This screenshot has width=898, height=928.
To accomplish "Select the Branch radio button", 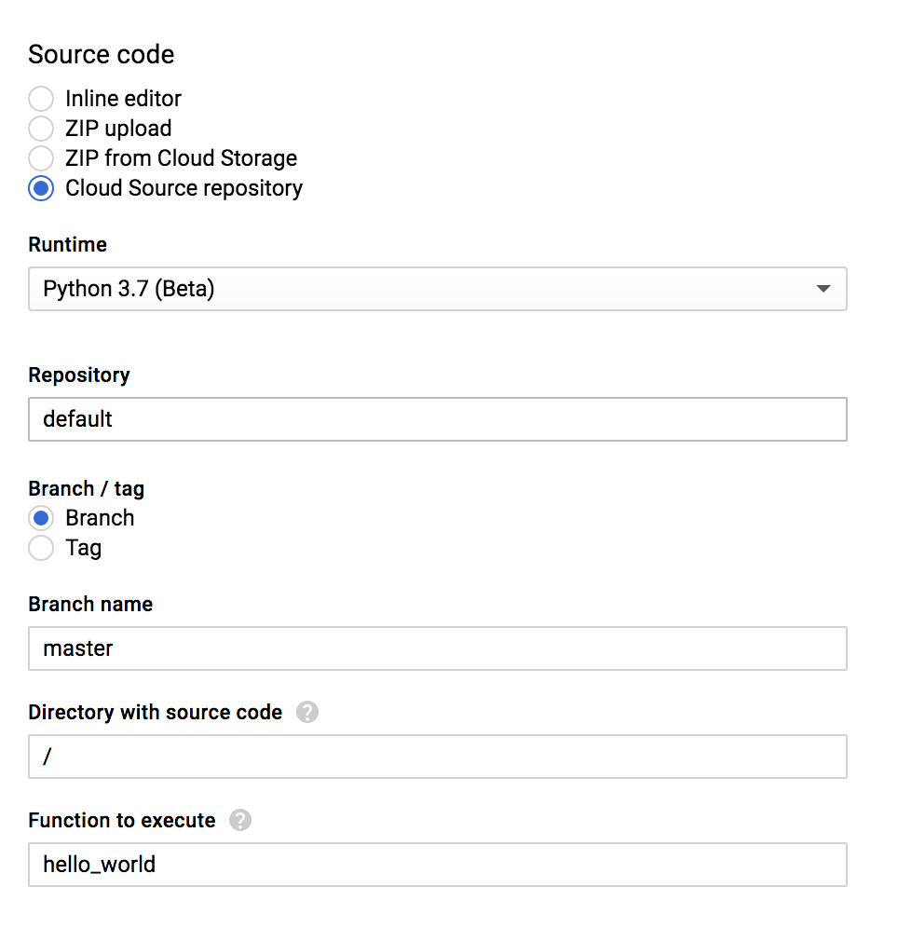I will [x=41, y=518].
